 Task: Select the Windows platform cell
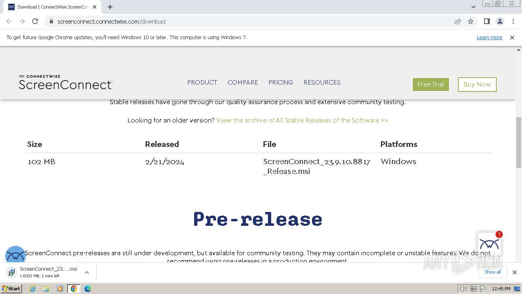click(398, 161)
